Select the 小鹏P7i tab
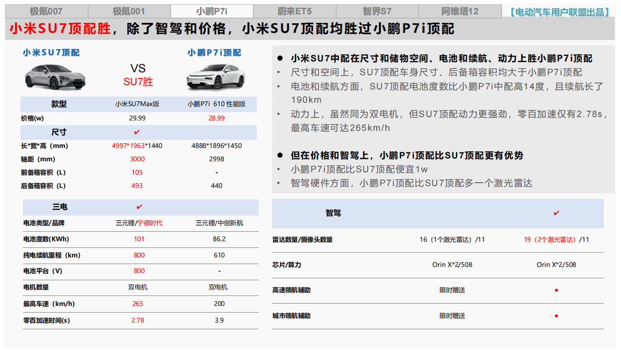The image size is (621, 354). (x=212, y=11)
